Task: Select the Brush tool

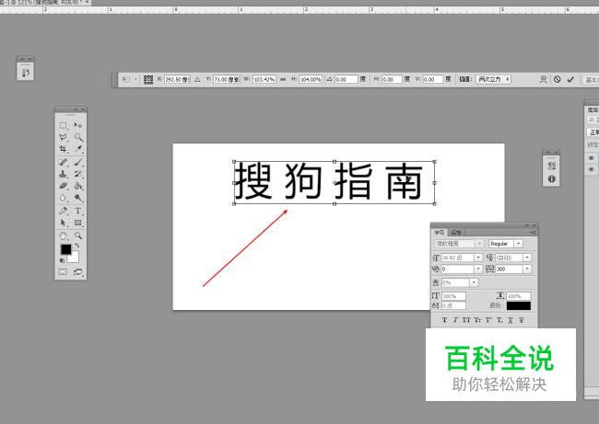Action: pos(78,162)
